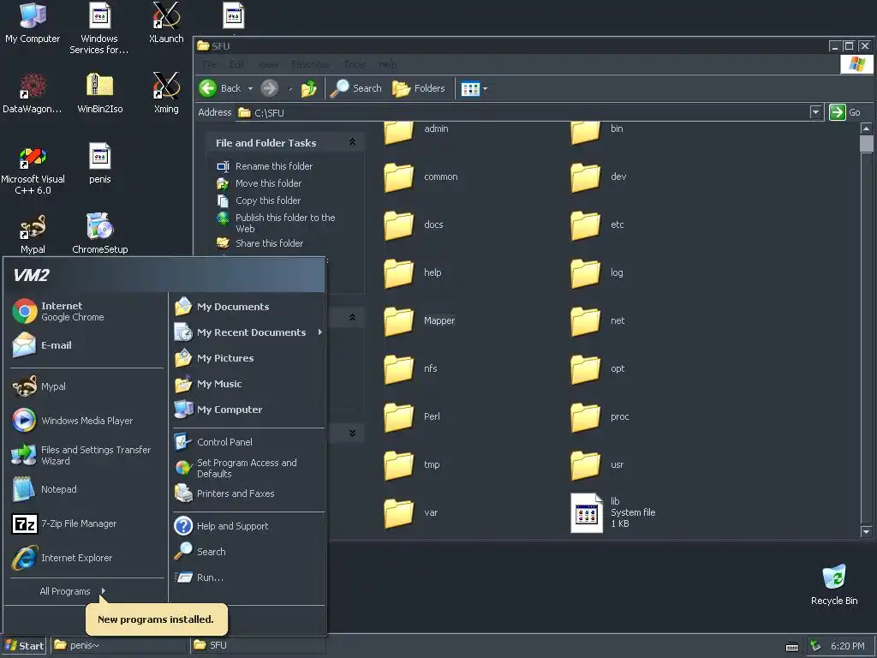Select XLaunch desktop shortcut
Screen dimensions: 877x658
tap(166, 22)
